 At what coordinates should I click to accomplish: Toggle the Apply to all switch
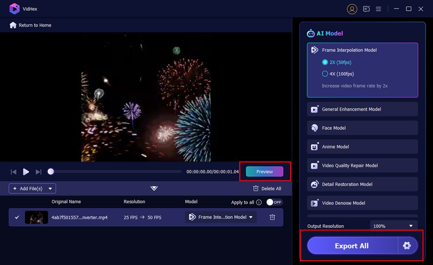[x=274, y=202]
